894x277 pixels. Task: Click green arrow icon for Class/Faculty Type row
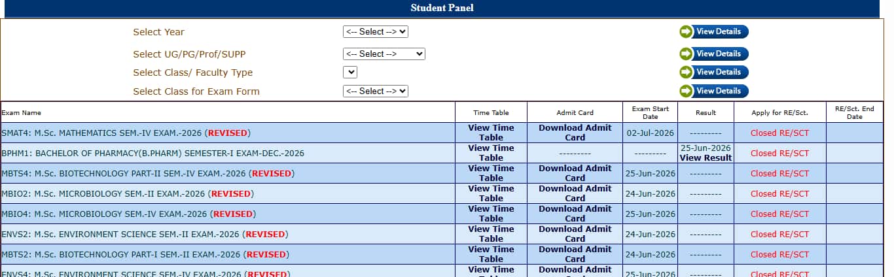click(x=686, y=72)
